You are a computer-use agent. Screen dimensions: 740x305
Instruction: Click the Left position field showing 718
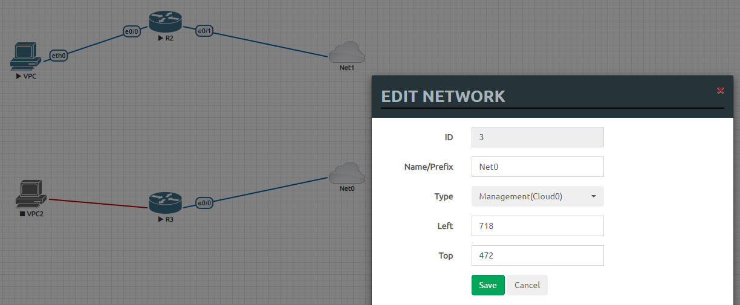coord(537,226)
